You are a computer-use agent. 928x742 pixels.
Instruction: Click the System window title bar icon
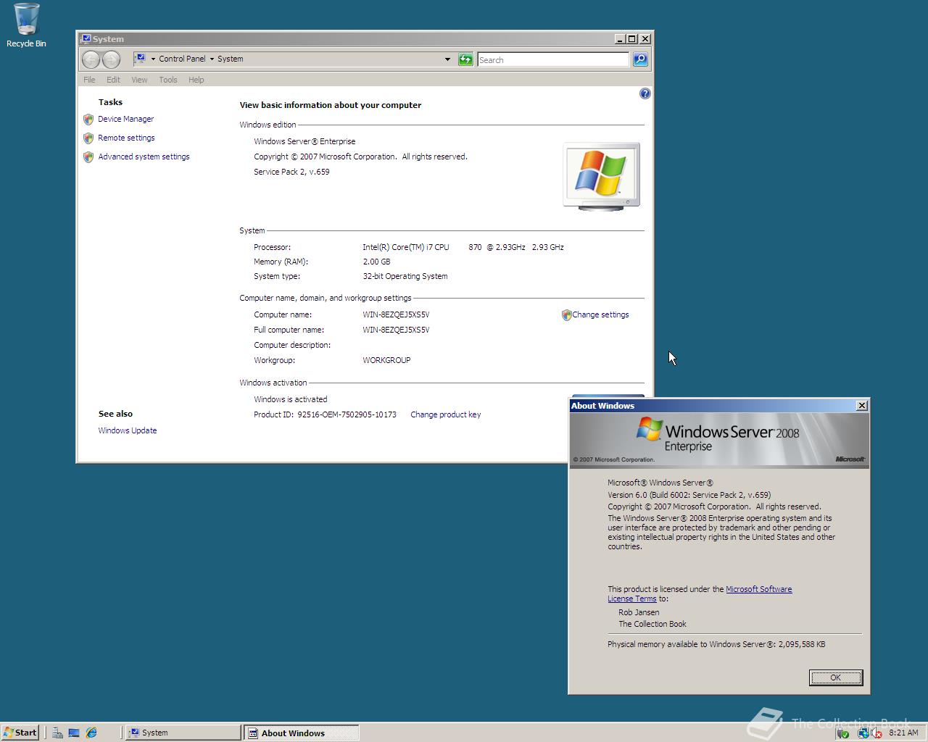pos(86,39)
